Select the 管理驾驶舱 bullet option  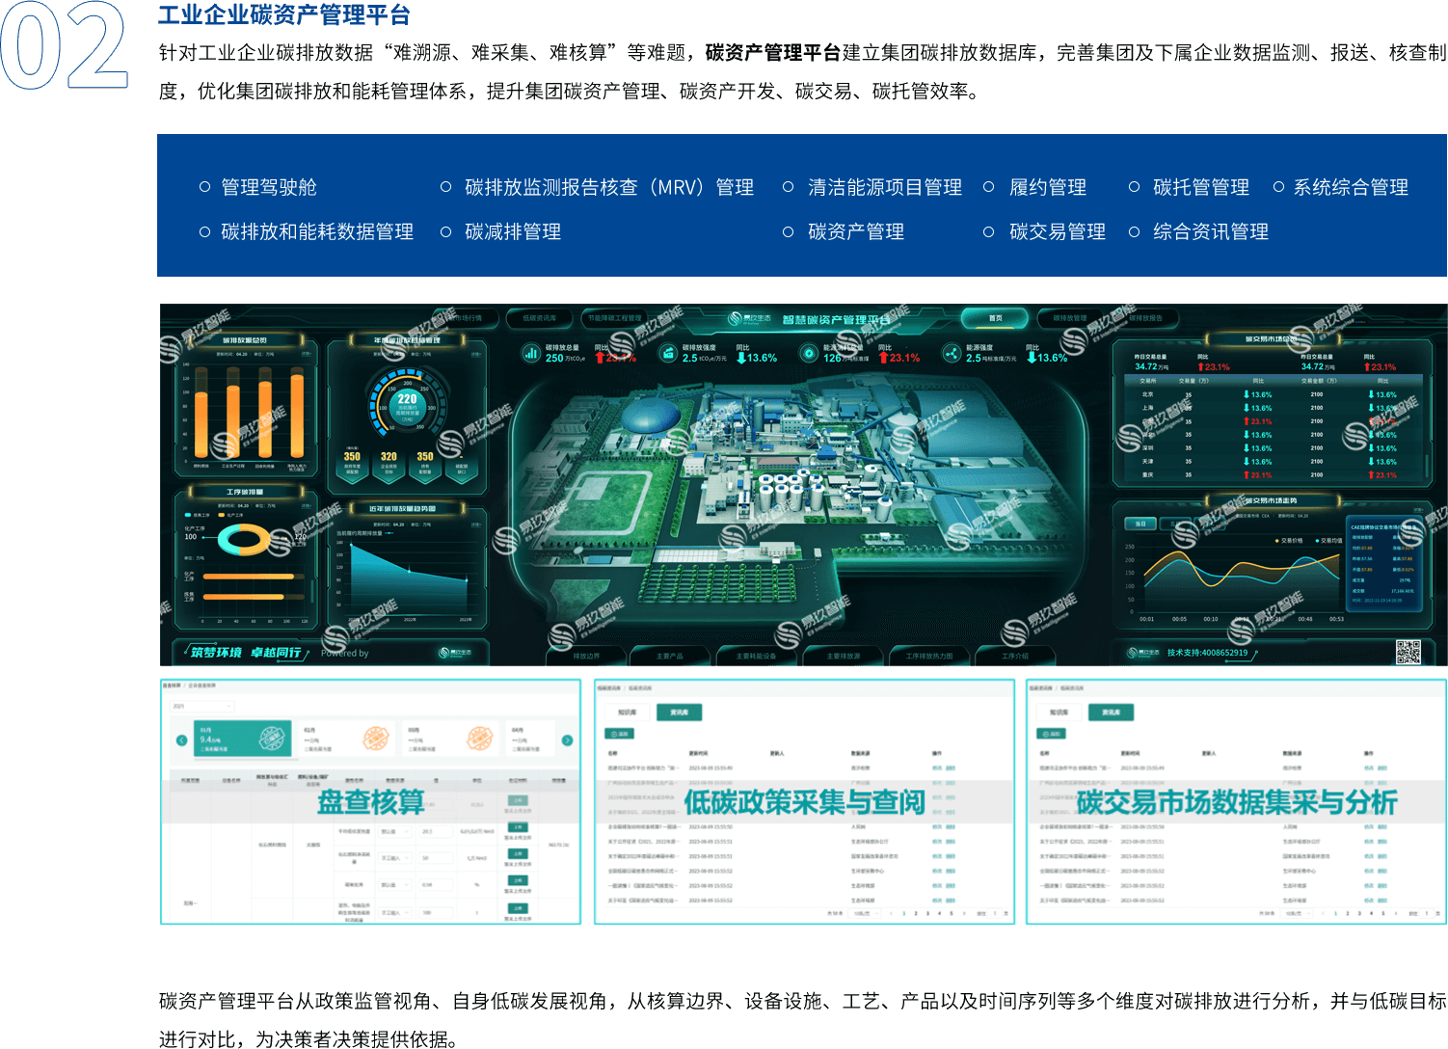[204, 187]
